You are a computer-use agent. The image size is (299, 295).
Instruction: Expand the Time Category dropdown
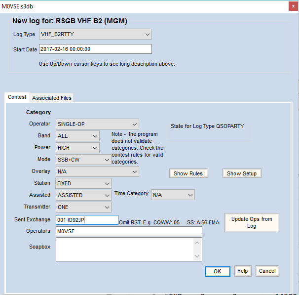(x=173, y=195)
